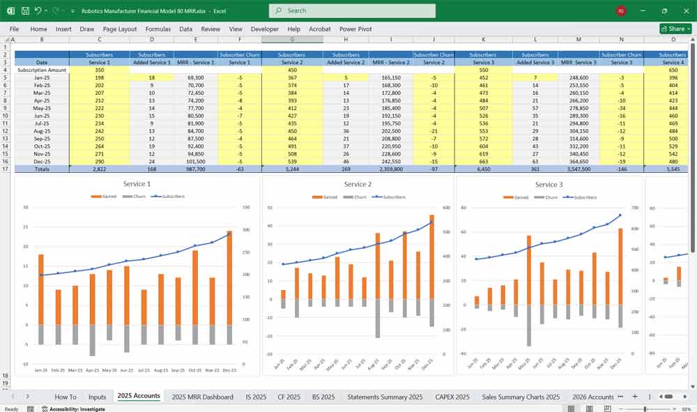Click the Search box in title bar
The height and width of the screenshot is (412, 697).
click(352, 11)
